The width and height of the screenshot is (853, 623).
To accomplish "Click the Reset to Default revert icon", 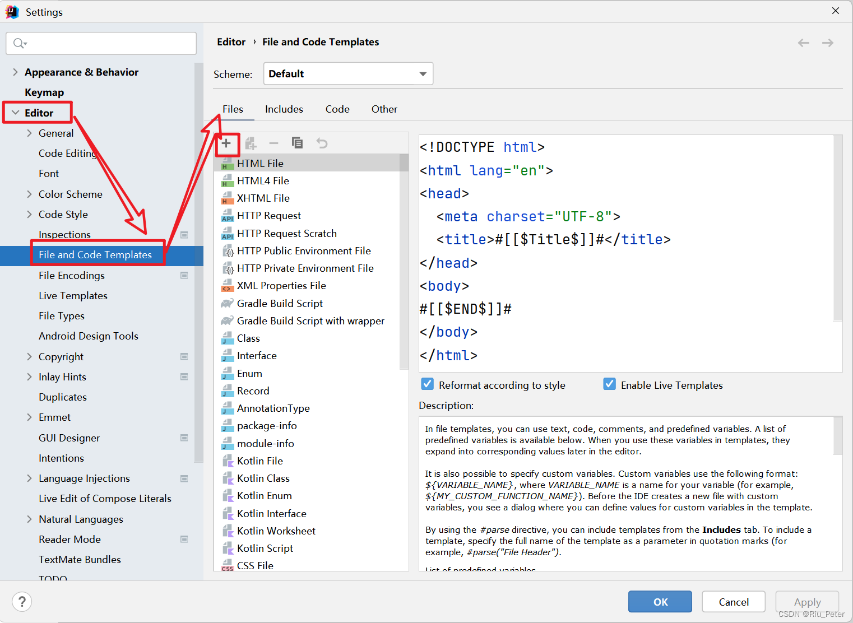I will 322,143.
